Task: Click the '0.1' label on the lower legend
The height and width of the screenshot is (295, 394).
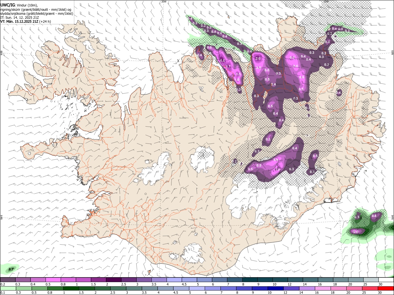Action: (x=3, y=293)
